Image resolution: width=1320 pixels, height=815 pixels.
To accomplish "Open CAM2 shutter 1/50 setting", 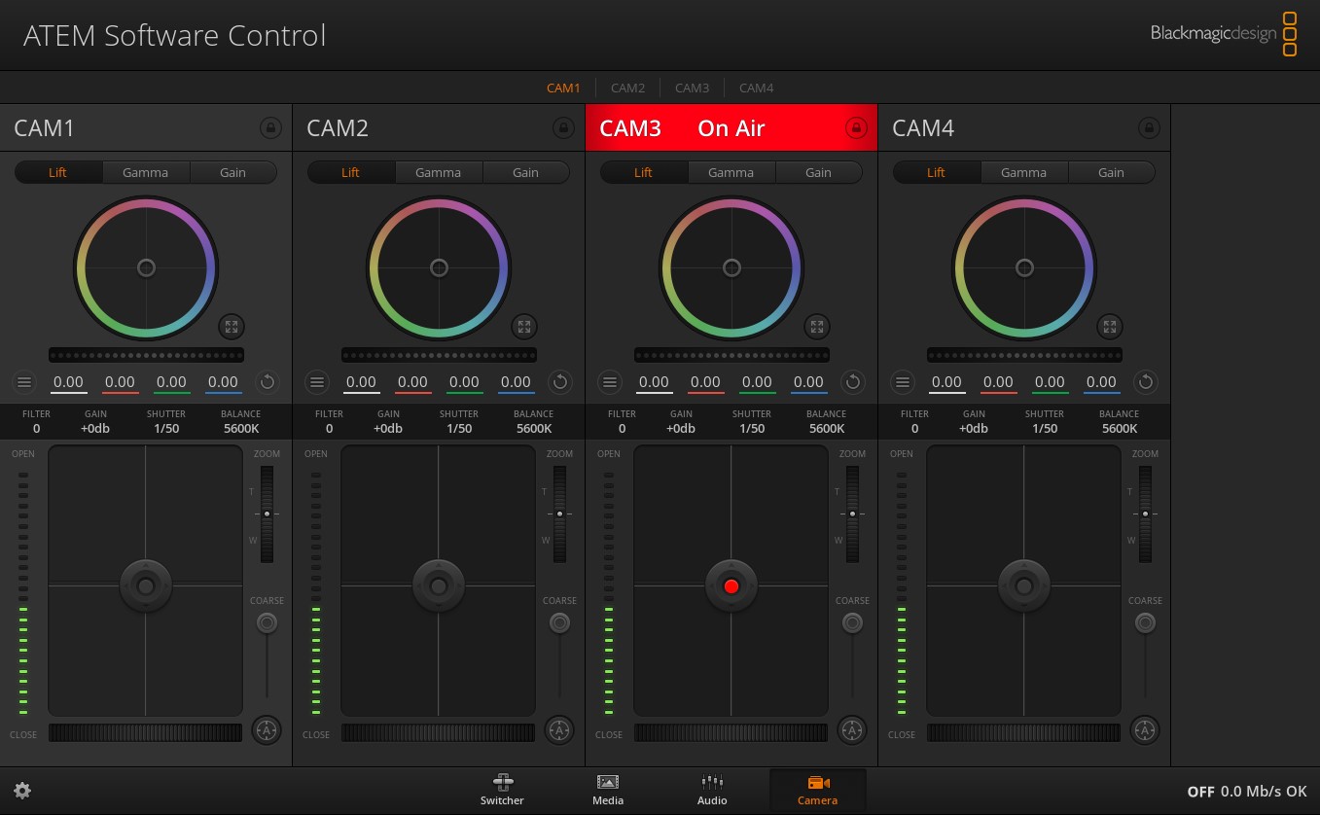I will (x=459, y=421).
